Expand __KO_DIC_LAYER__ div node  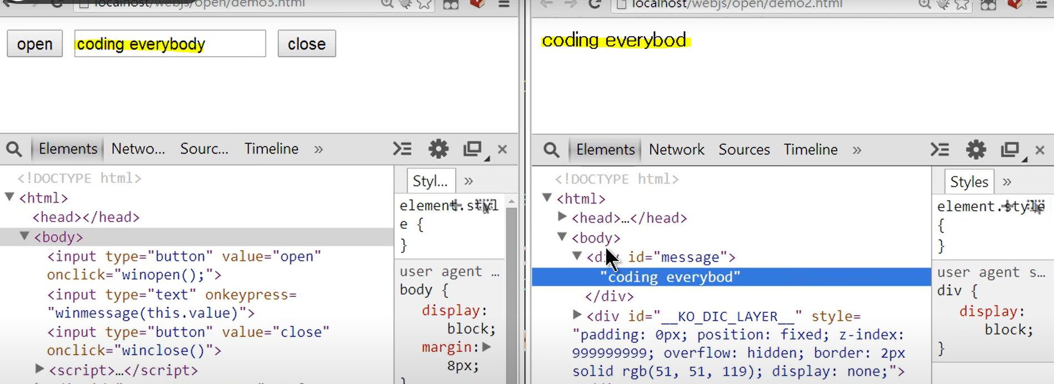(577, 315)
